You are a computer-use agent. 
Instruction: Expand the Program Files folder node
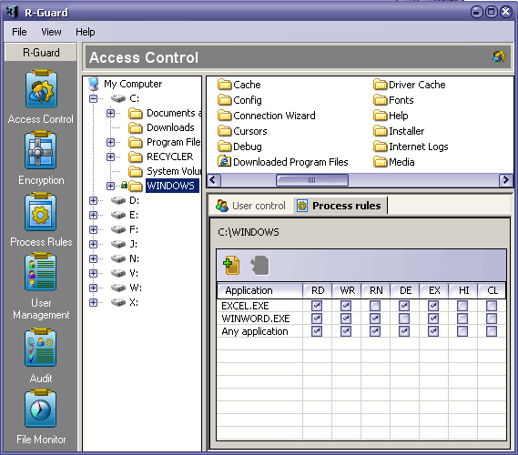[111, 142]
